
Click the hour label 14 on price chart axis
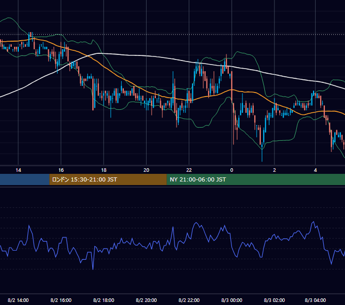tap(18, 170)
